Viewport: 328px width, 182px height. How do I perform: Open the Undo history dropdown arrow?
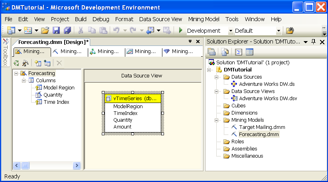click(125, 31)
